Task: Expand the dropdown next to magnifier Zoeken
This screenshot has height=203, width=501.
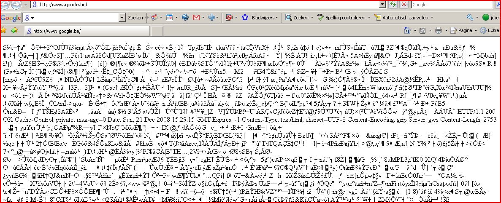Action: click(x=312, y=18)
